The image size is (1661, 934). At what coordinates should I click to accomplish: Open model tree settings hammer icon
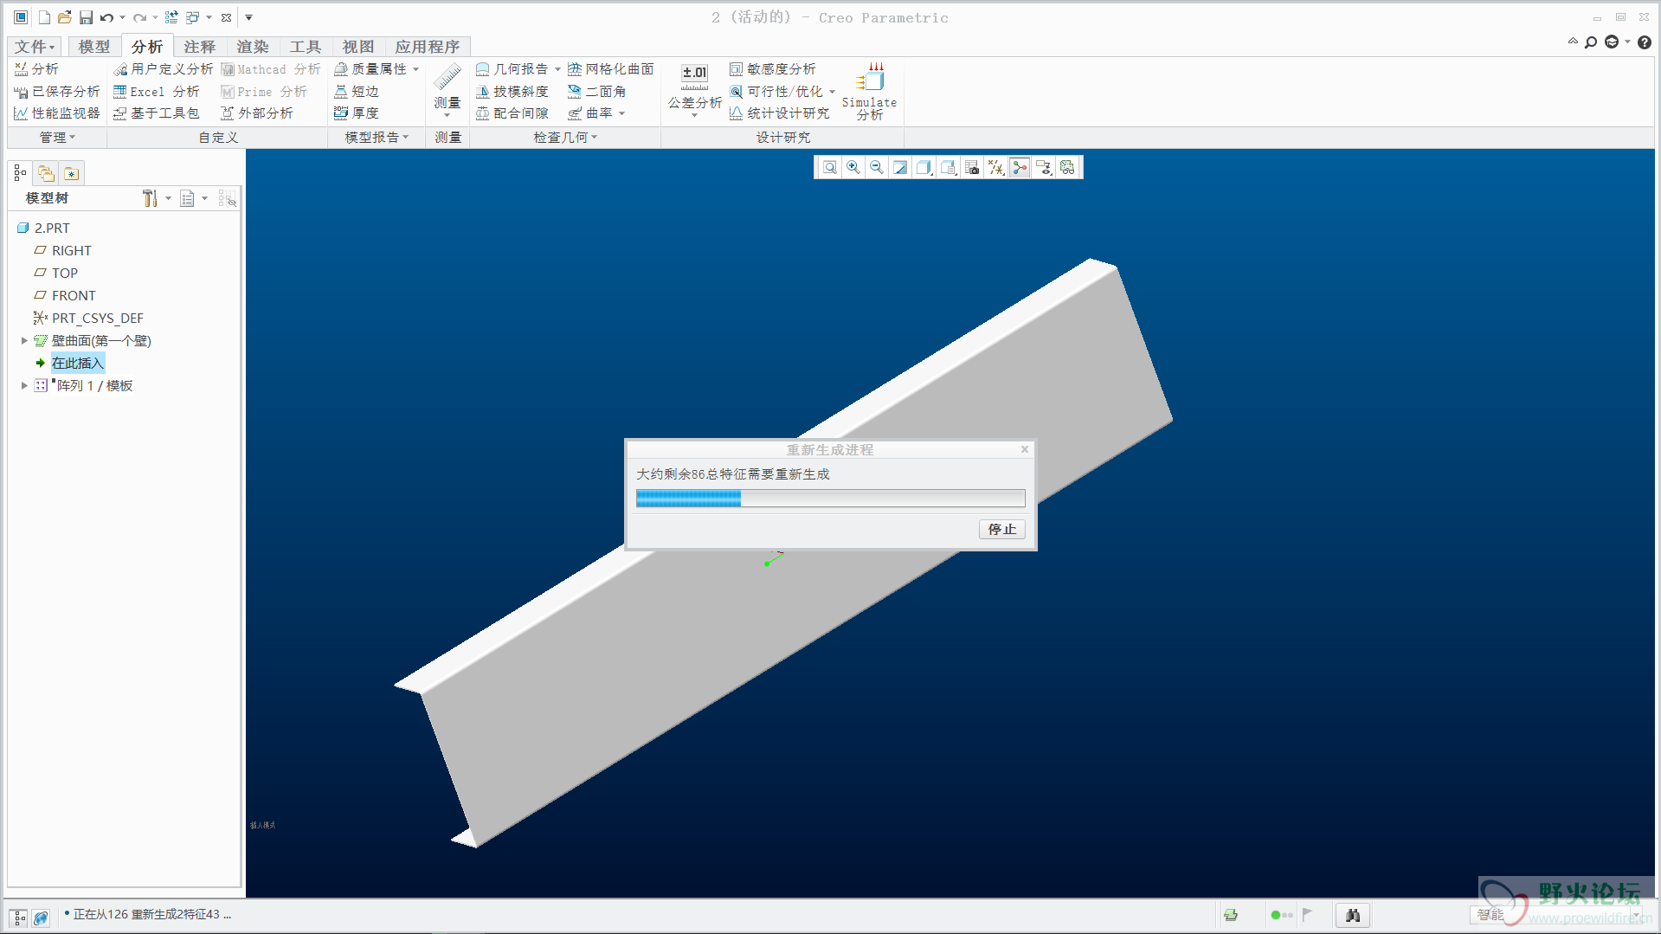pos(151,198)
